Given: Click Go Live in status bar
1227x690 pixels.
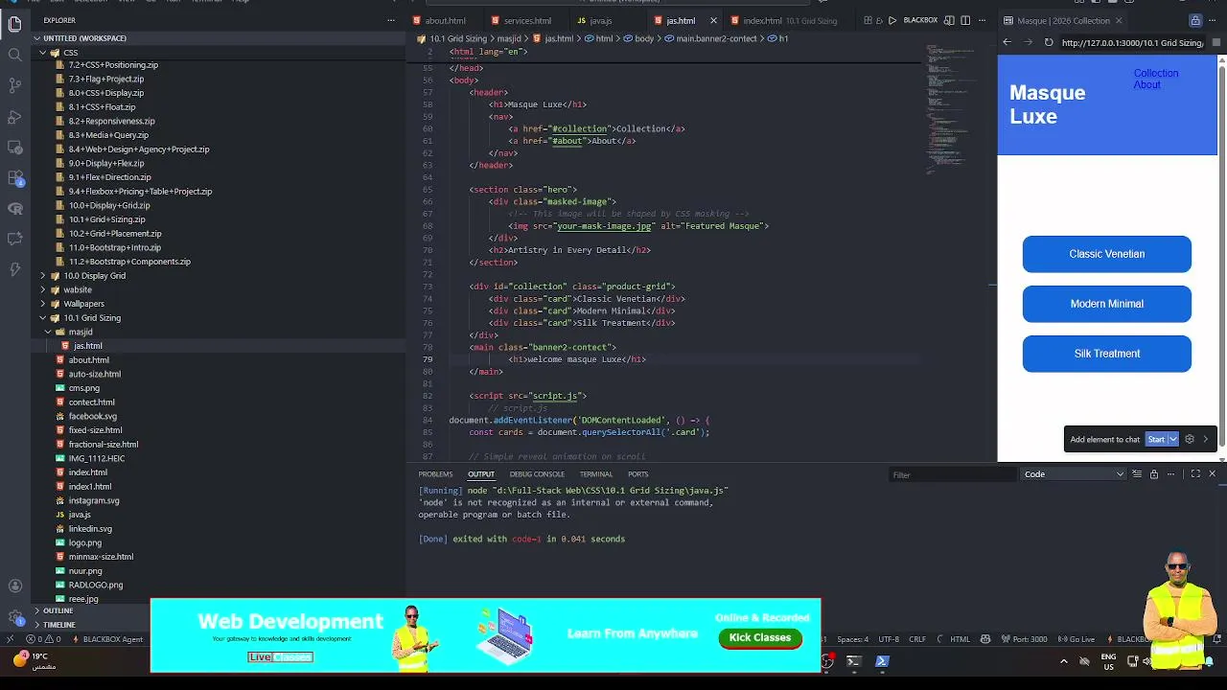Looking at the screenshot, I should (1077, 639).
